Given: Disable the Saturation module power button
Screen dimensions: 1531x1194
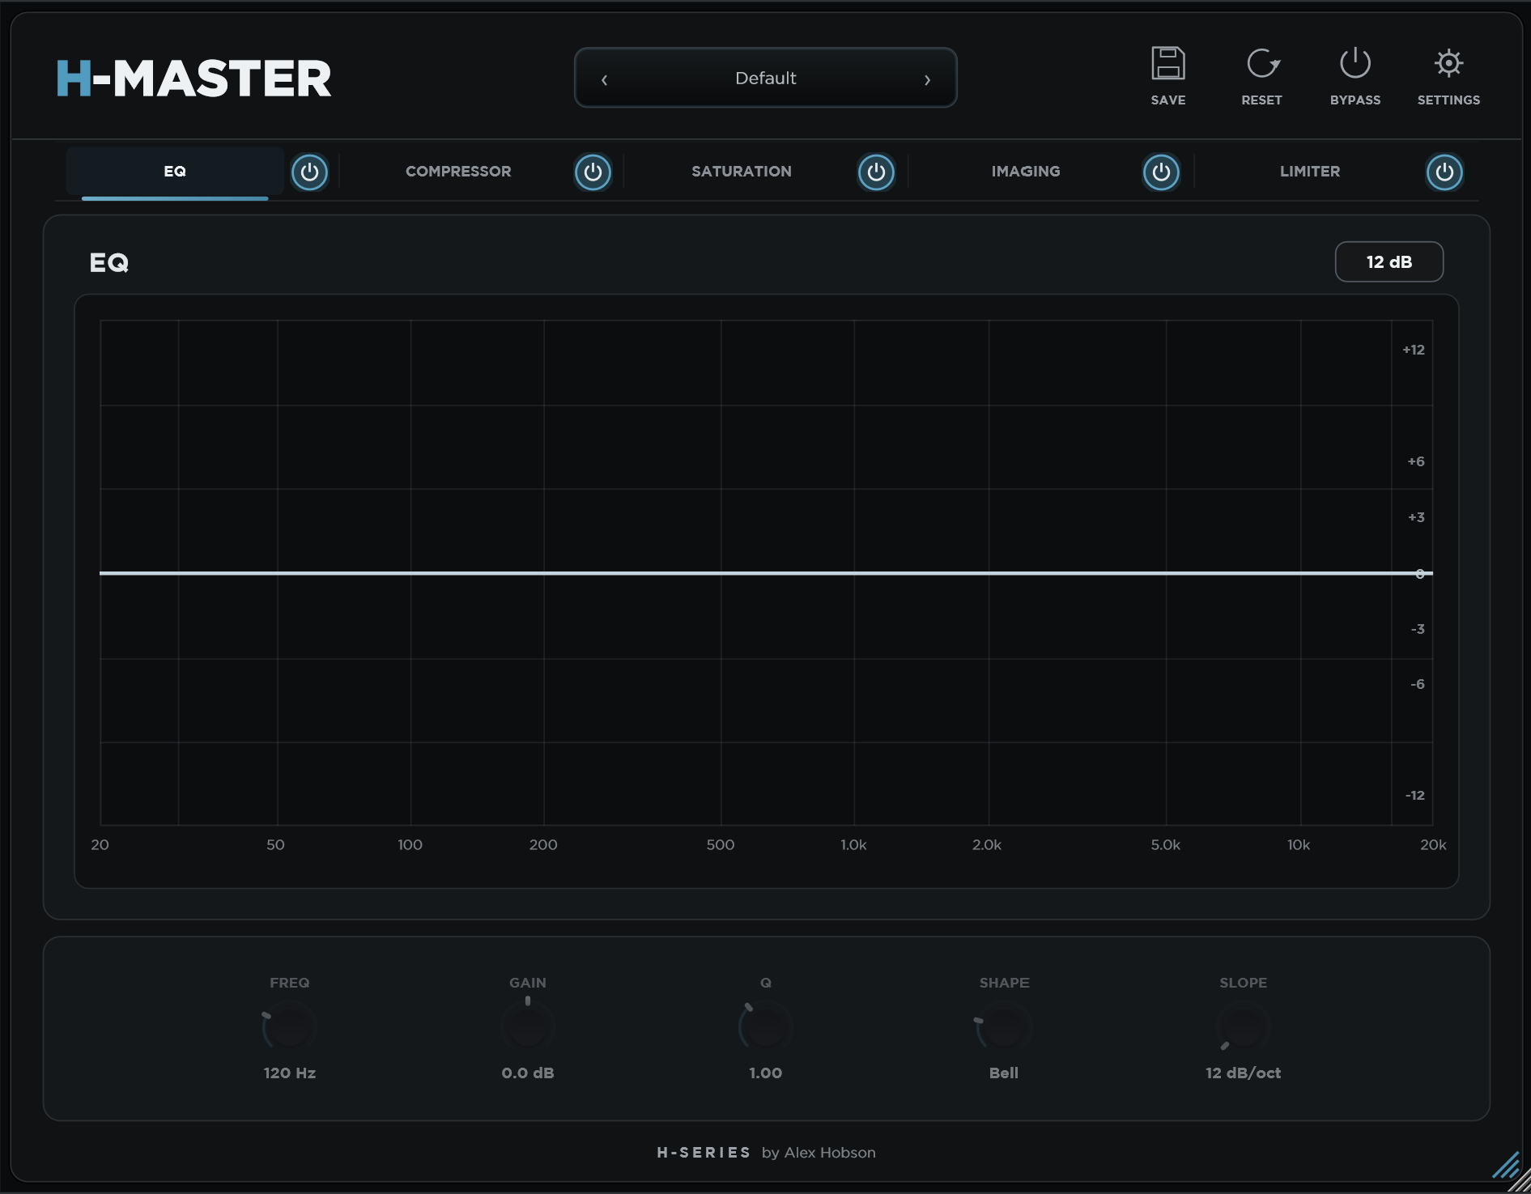Looking at the screenshot, I should 876,172.
